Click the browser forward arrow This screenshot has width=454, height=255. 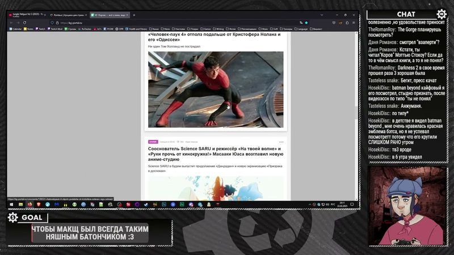tap(18, 23)
